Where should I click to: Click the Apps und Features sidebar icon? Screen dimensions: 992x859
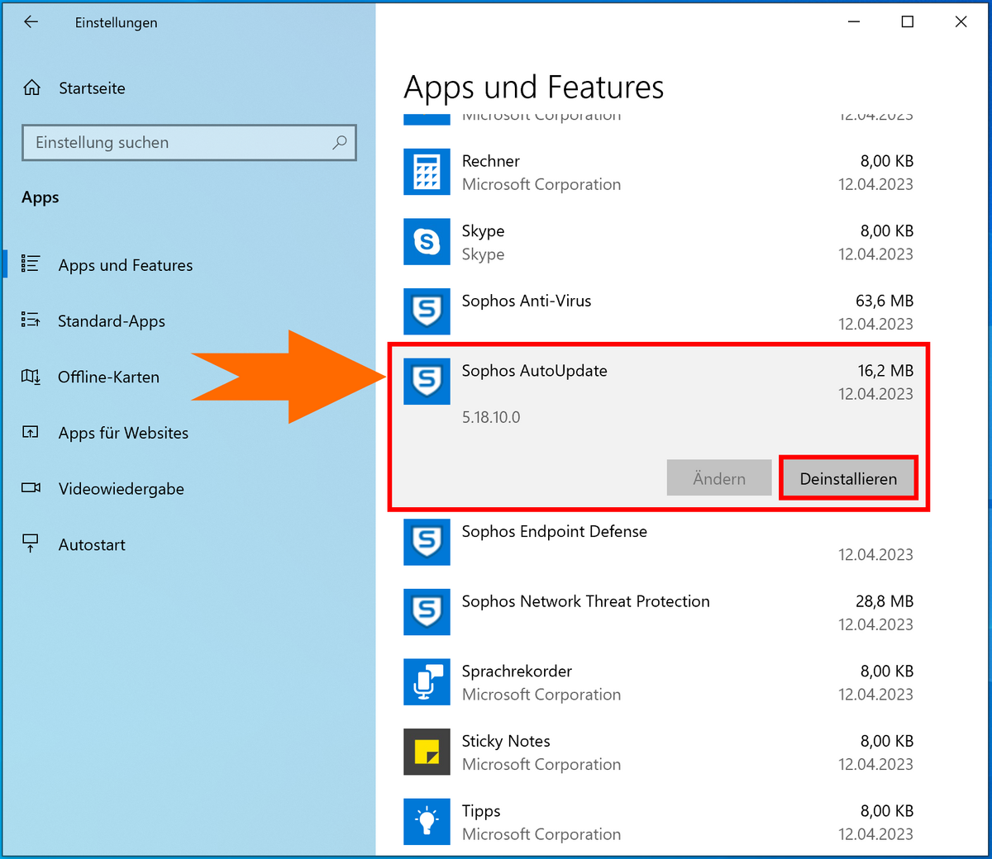coord(31,264)
